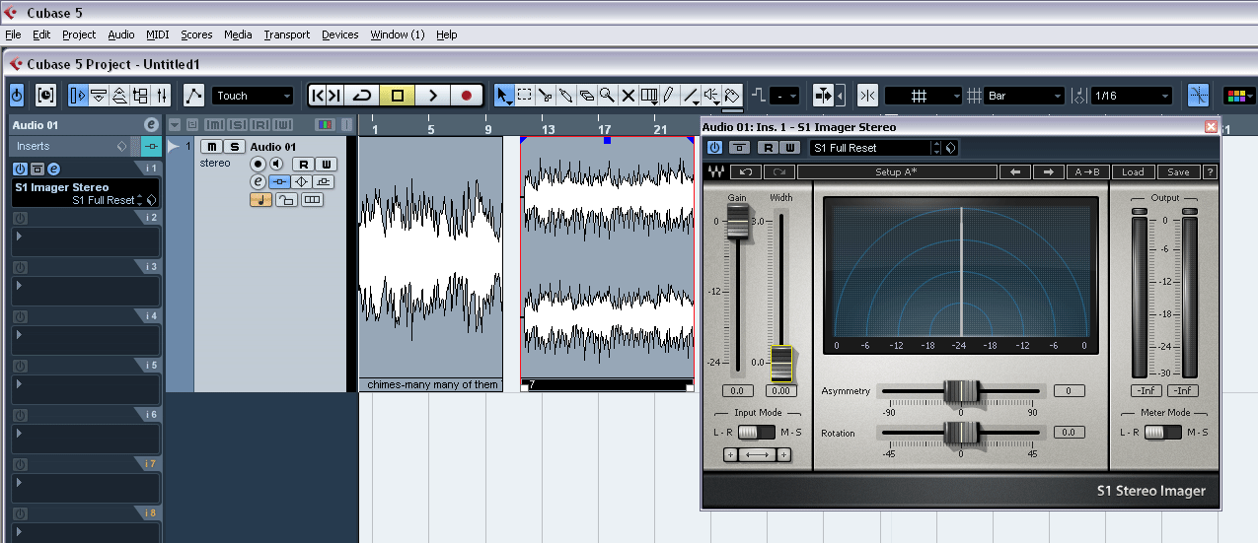The image size is (1258, 543).
Task: Click the red Record button
Action: [x=466, y=96]
